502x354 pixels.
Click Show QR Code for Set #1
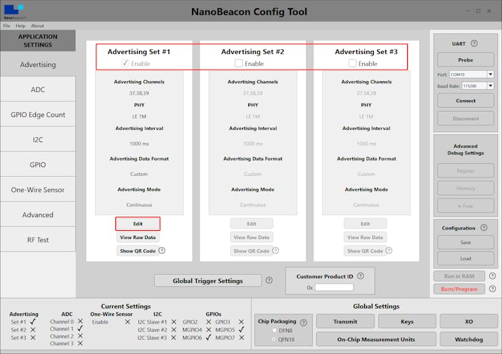(138, 251)
